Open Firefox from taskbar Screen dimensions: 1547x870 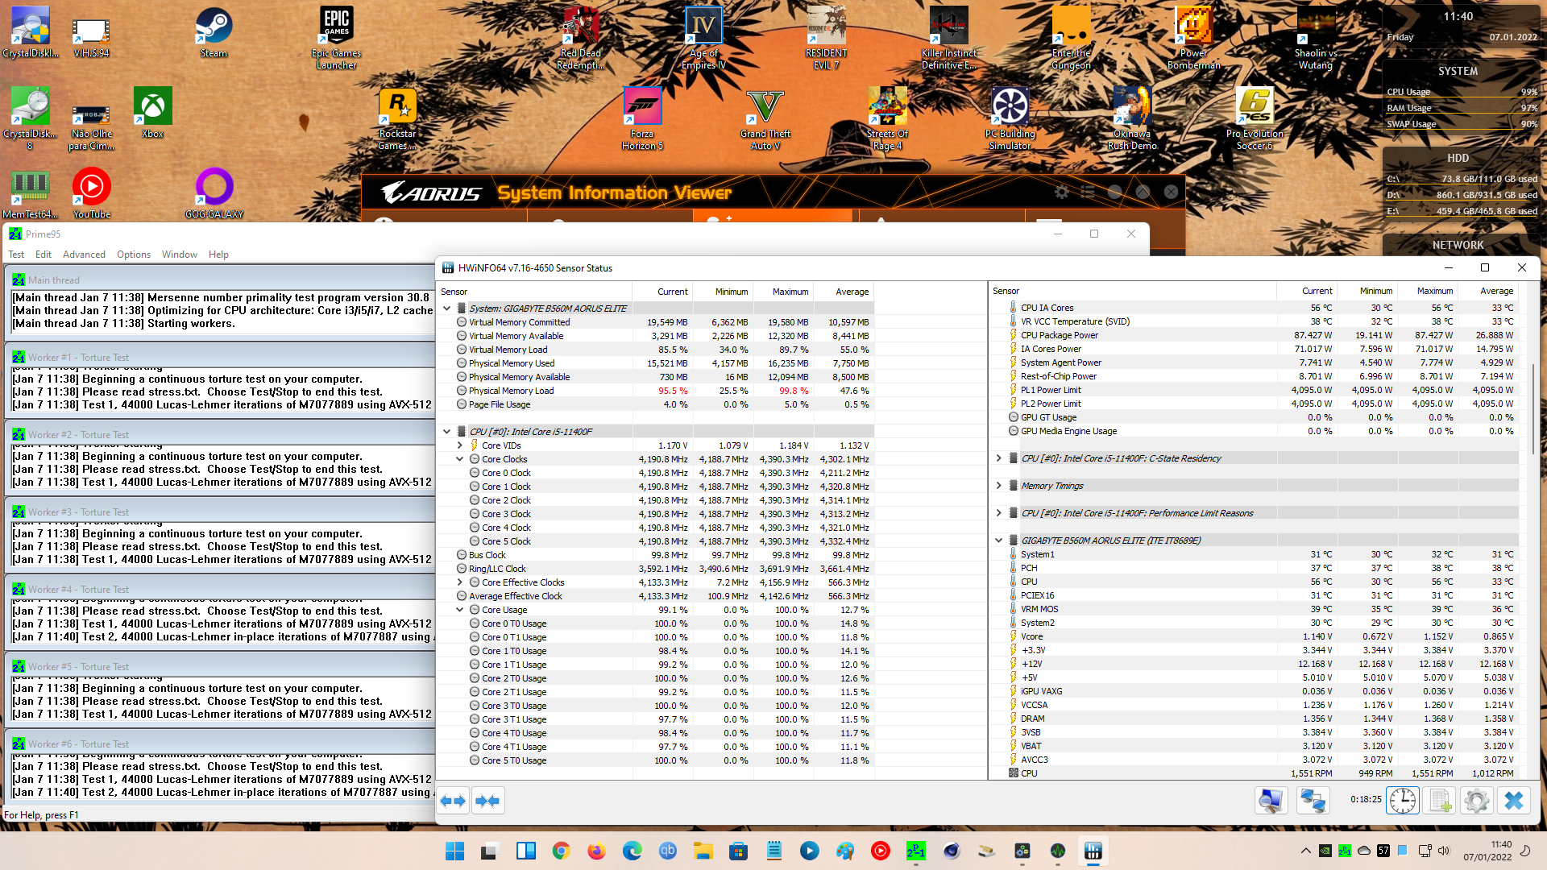click(x=596, y=851)
